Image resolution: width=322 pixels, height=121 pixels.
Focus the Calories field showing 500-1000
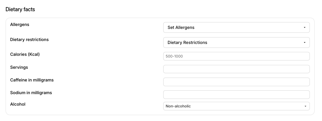click(236, 56)
